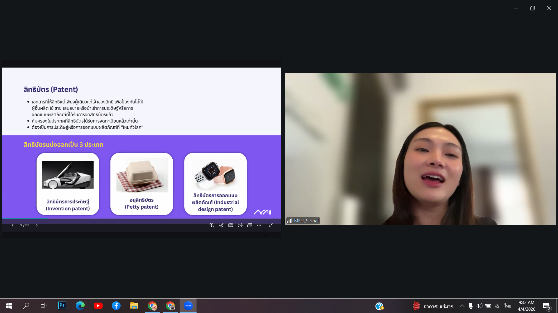558x313 pixels.
Task: Exit fullscreen with the collapse arrows
Action: 271,225
